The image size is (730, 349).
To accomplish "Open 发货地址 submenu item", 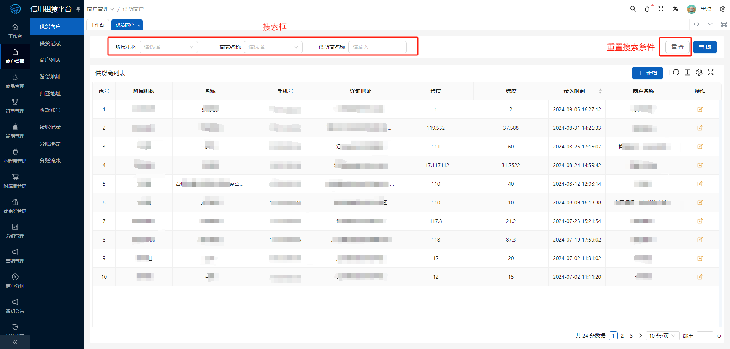I will 57,77.
